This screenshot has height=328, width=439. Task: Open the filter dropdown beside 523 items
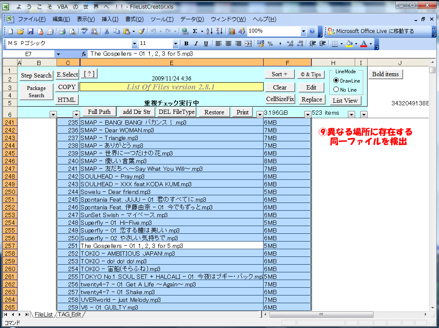click(351, 114)
